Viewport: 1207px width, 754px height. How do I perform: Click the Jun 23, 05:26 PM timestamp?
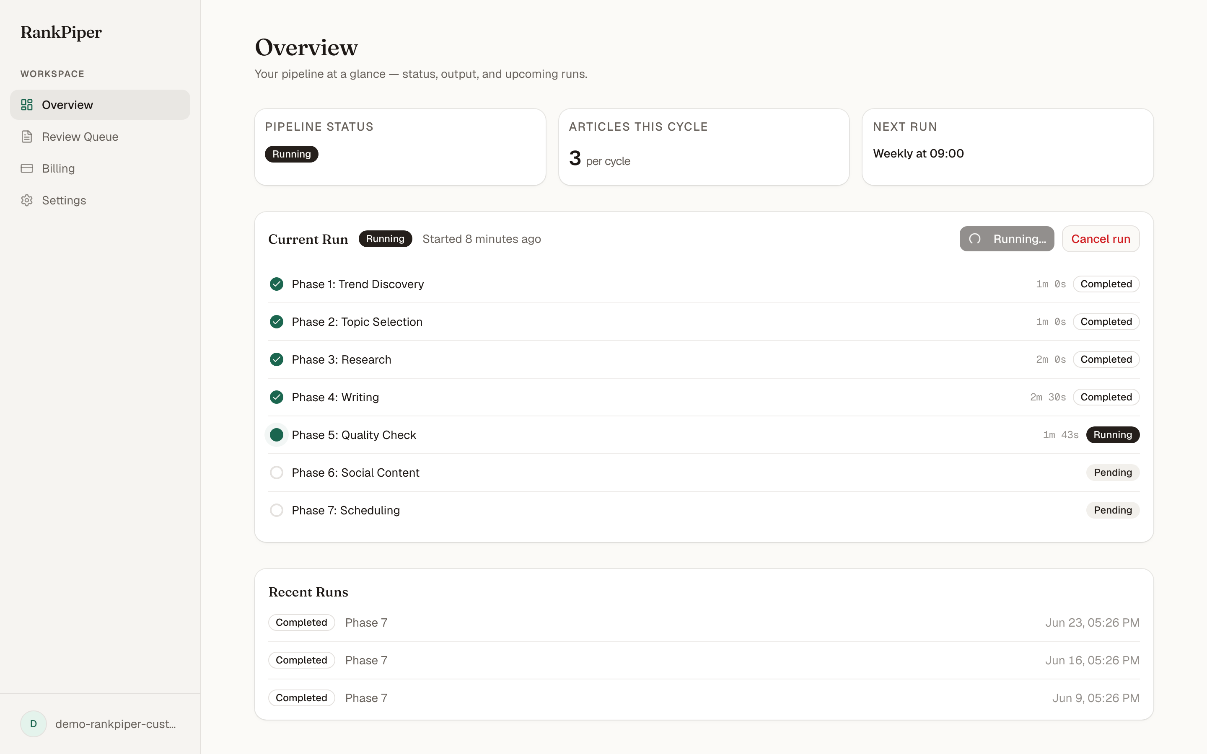click(x=1092, y=622)
